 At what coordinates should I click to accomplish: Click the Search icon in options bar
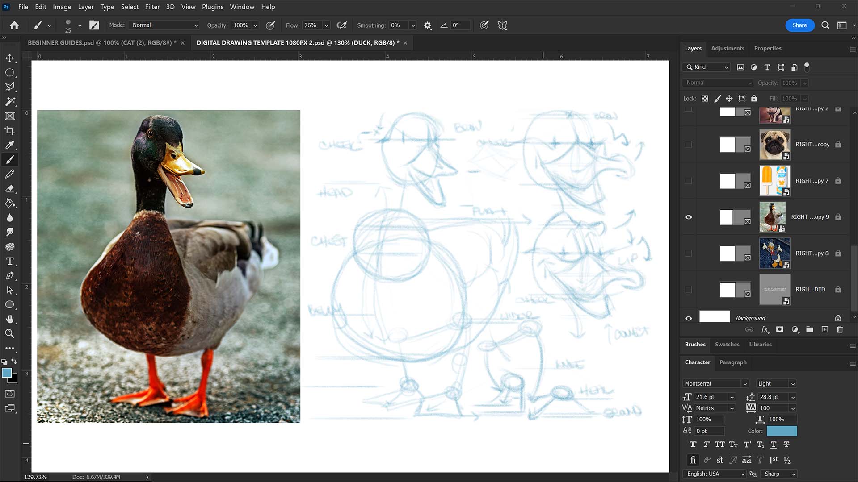[x=825, y=25]
